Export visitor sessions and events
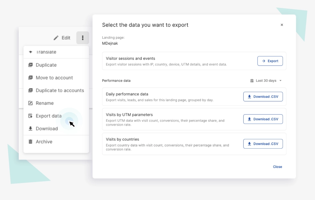 point(270,61)
